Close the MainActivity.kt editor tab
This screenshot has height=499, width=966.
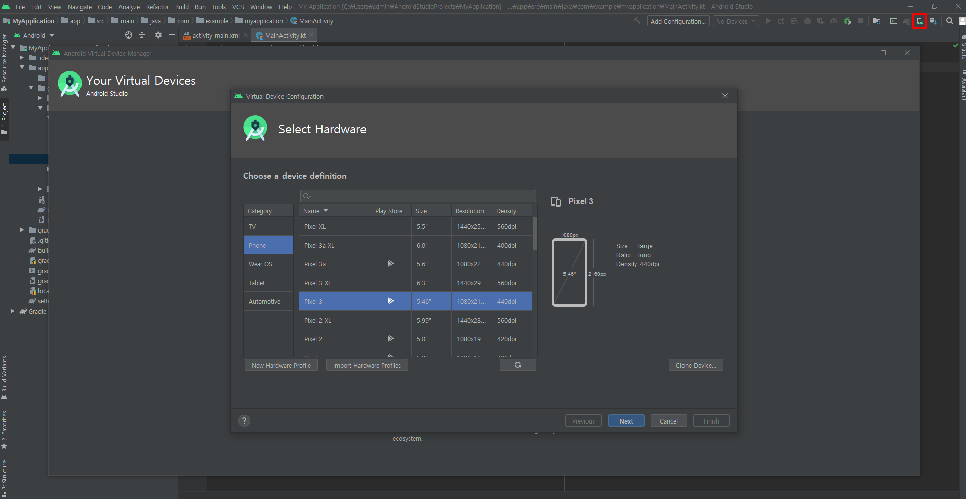point(311,35)
